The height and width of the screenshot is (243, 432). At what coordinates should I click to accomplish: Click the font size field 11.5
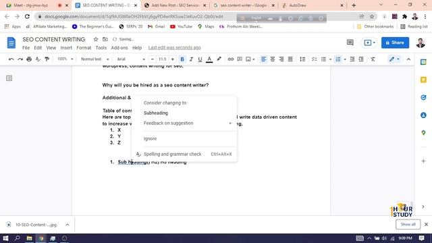(163, 59)
